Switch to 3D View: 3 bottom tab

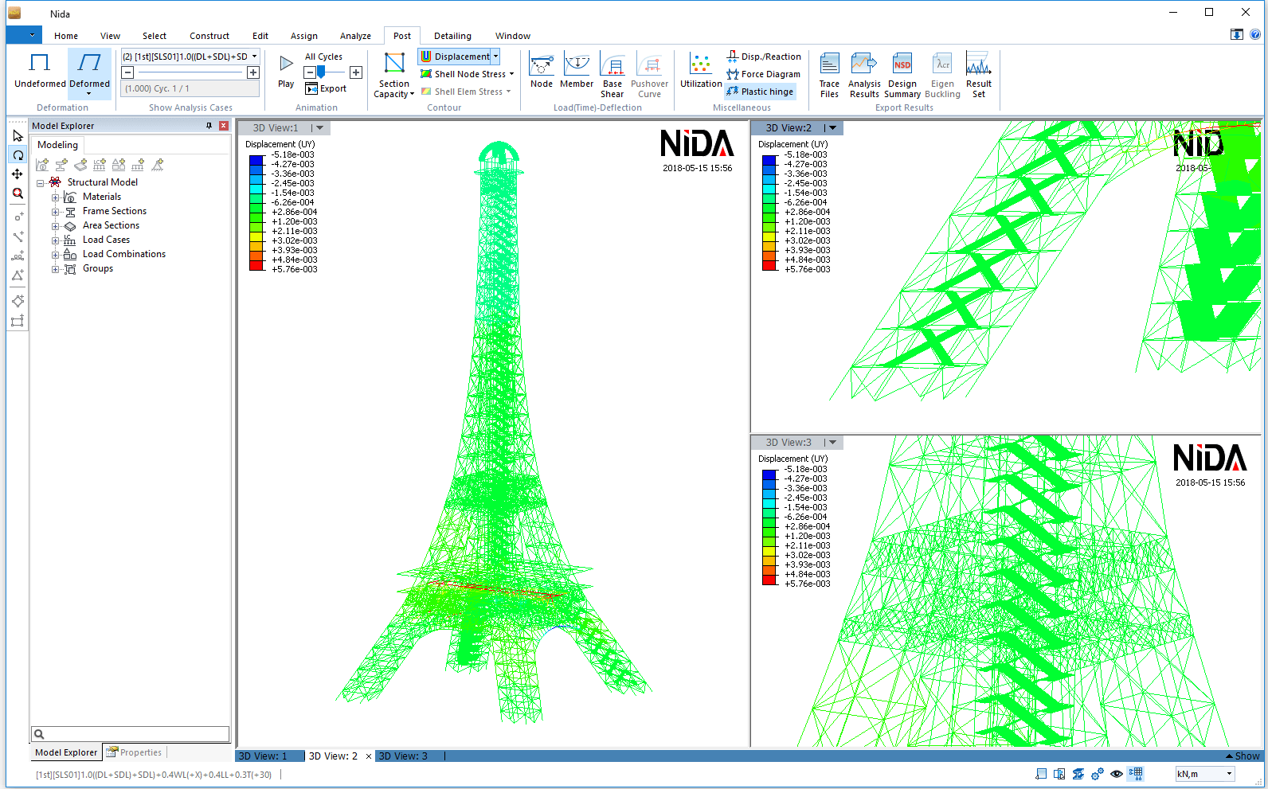(403, 756)
